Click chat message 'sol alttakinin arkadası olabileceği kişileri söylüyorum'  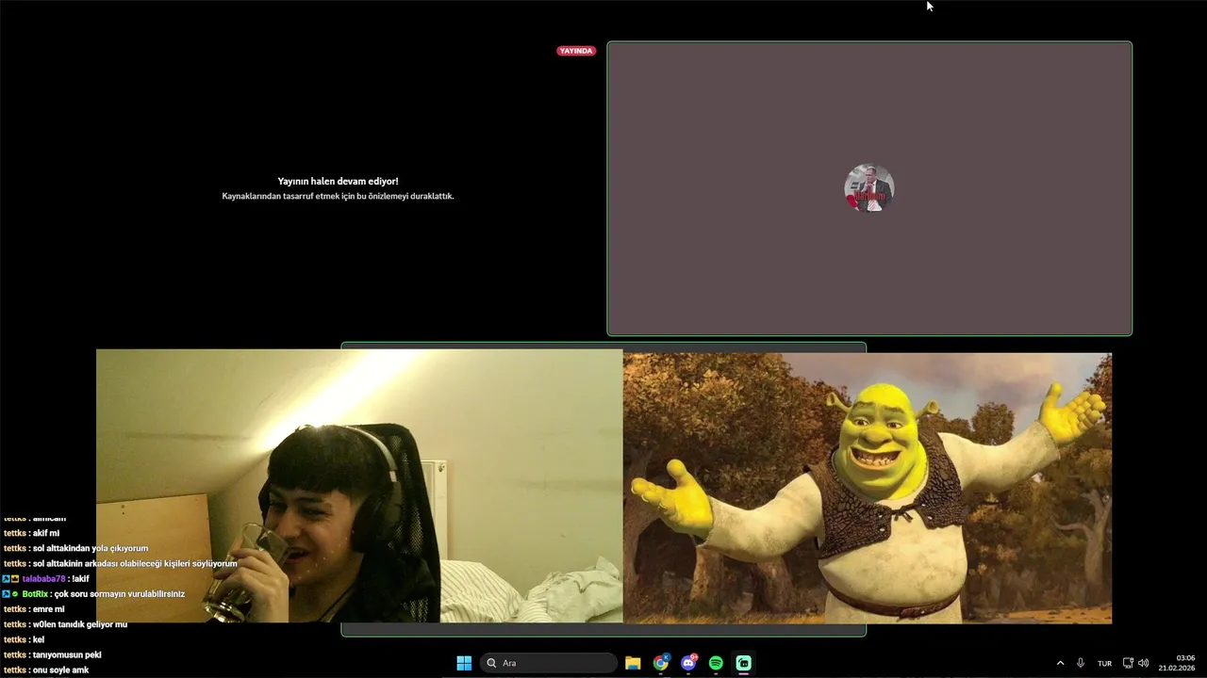(135, 563)
